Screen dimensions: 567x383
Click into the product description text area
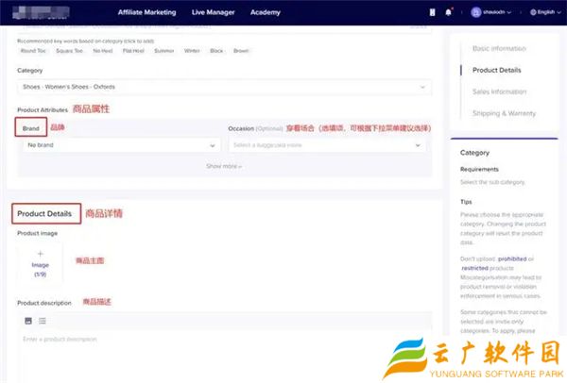(224, 356)
